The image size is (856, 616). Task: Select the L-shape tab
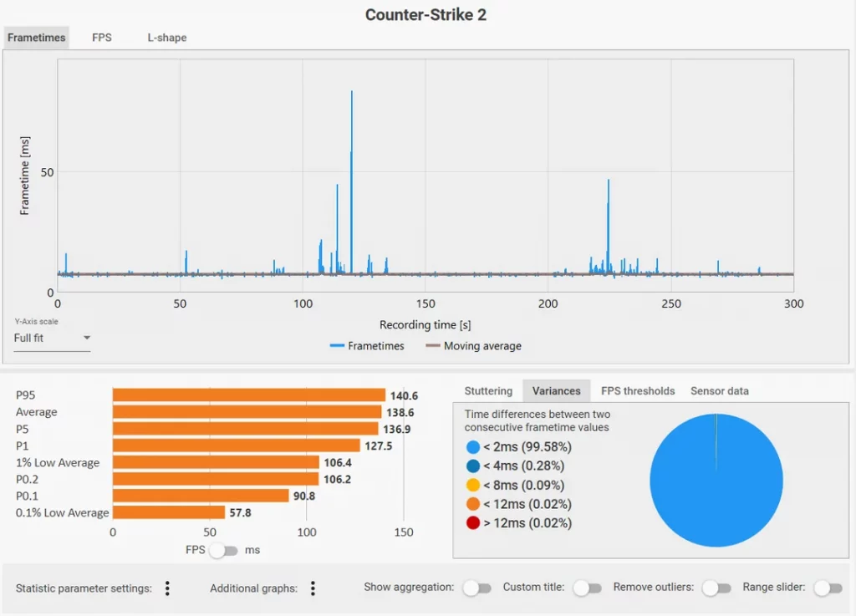[x=167, y=38]
